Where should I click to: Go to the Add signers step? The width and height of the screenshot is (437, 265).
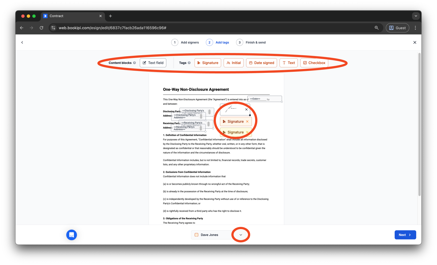click(x=185, y=43)
